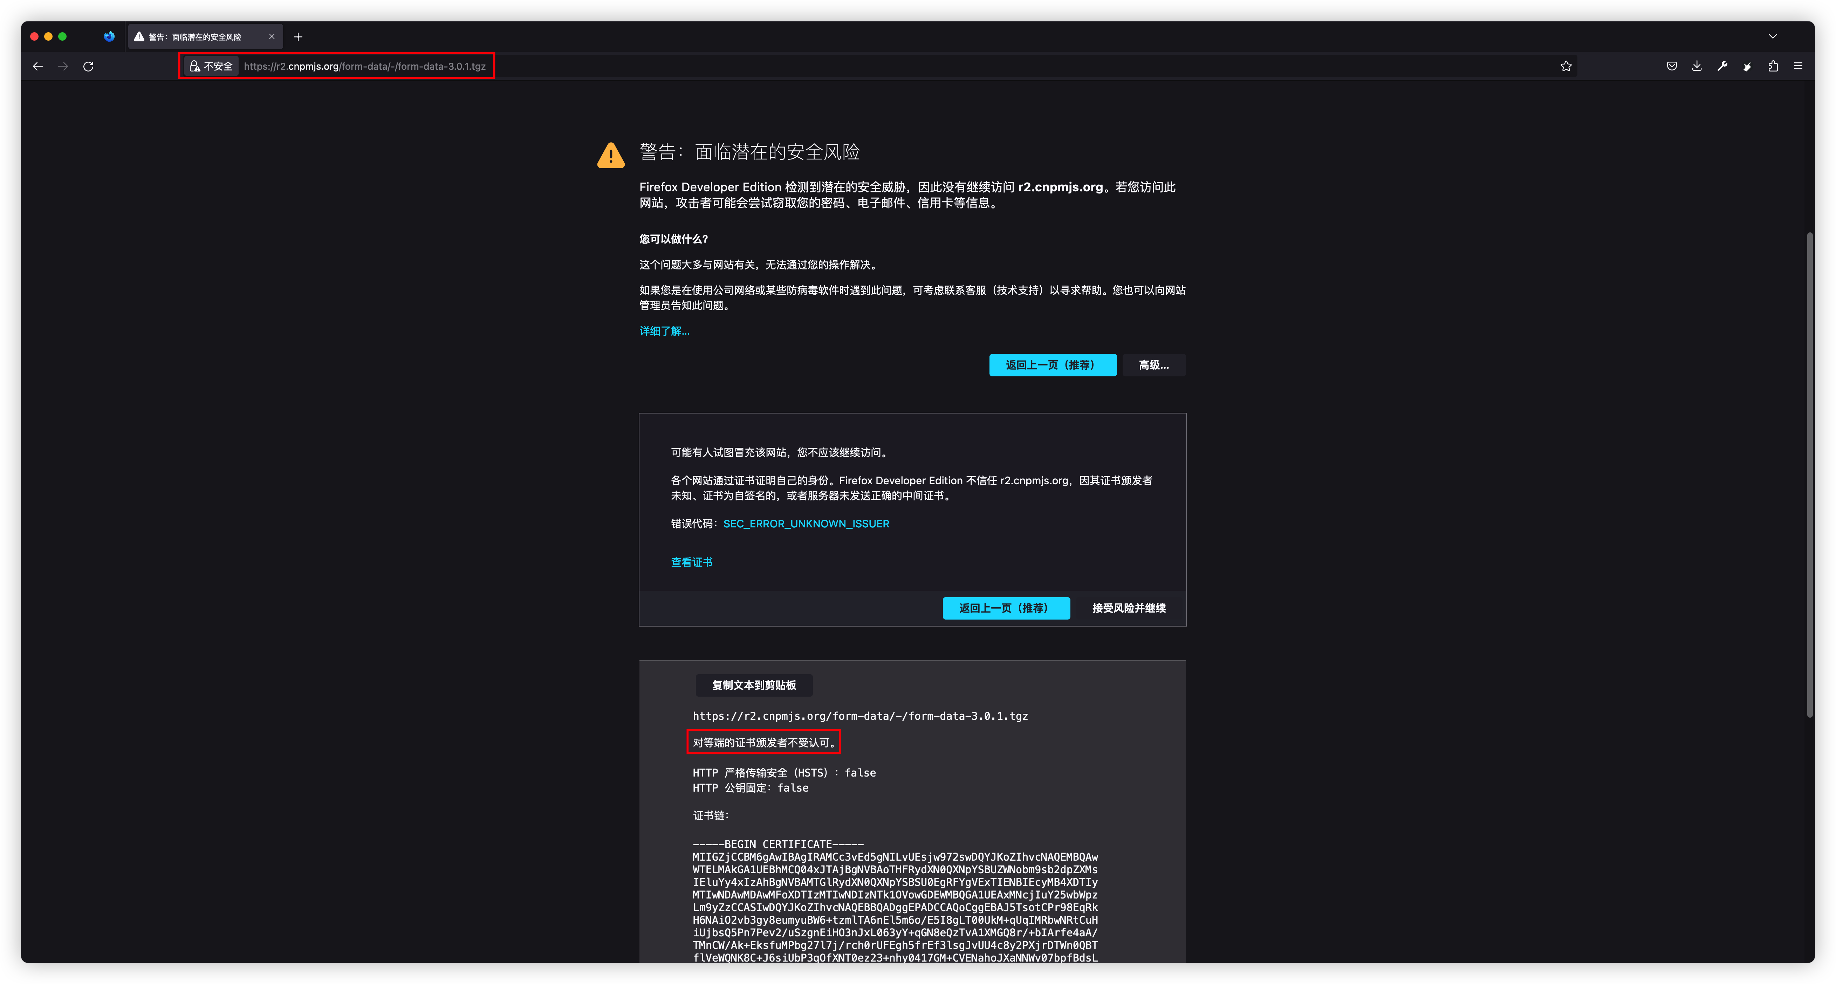Image resolution: width=1836 pixels, height=984 pixels.
Task: Click the Save to Pocket icon
Action: (1671, 66)
